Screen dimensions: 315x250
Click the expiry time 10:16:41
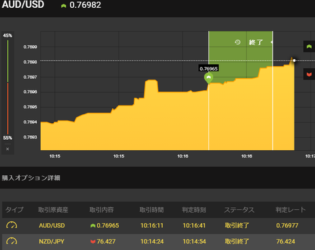pos(194,226)
